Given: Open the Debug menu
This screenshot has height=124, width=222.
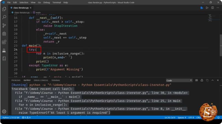Looking at the screenshot, I should [47, 2].
